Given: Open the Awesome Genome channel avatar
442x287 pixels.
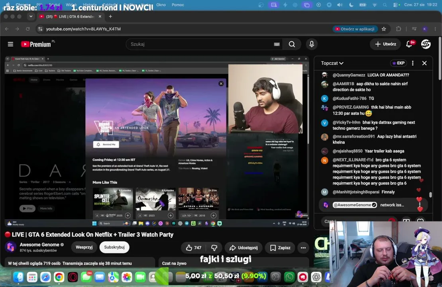Looking at the screenshot, I should pos(11,247).
